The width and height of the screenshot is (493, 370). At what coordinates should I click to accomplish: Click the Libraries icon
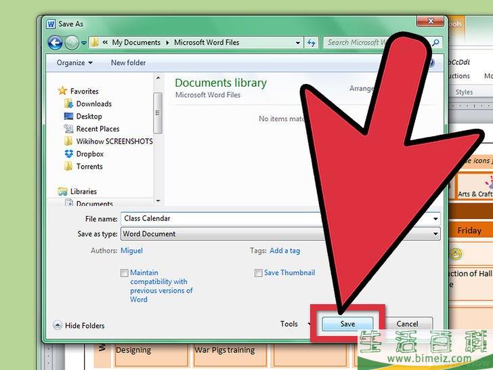(62, 191)
